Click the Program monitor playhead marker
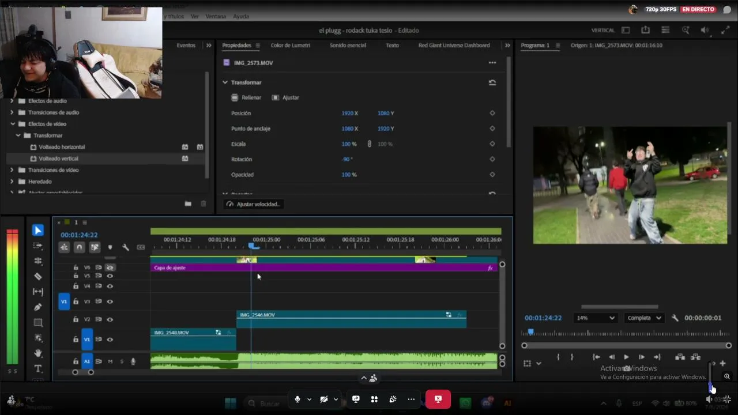This screenshot has width=738, height=415. point(530,332)
